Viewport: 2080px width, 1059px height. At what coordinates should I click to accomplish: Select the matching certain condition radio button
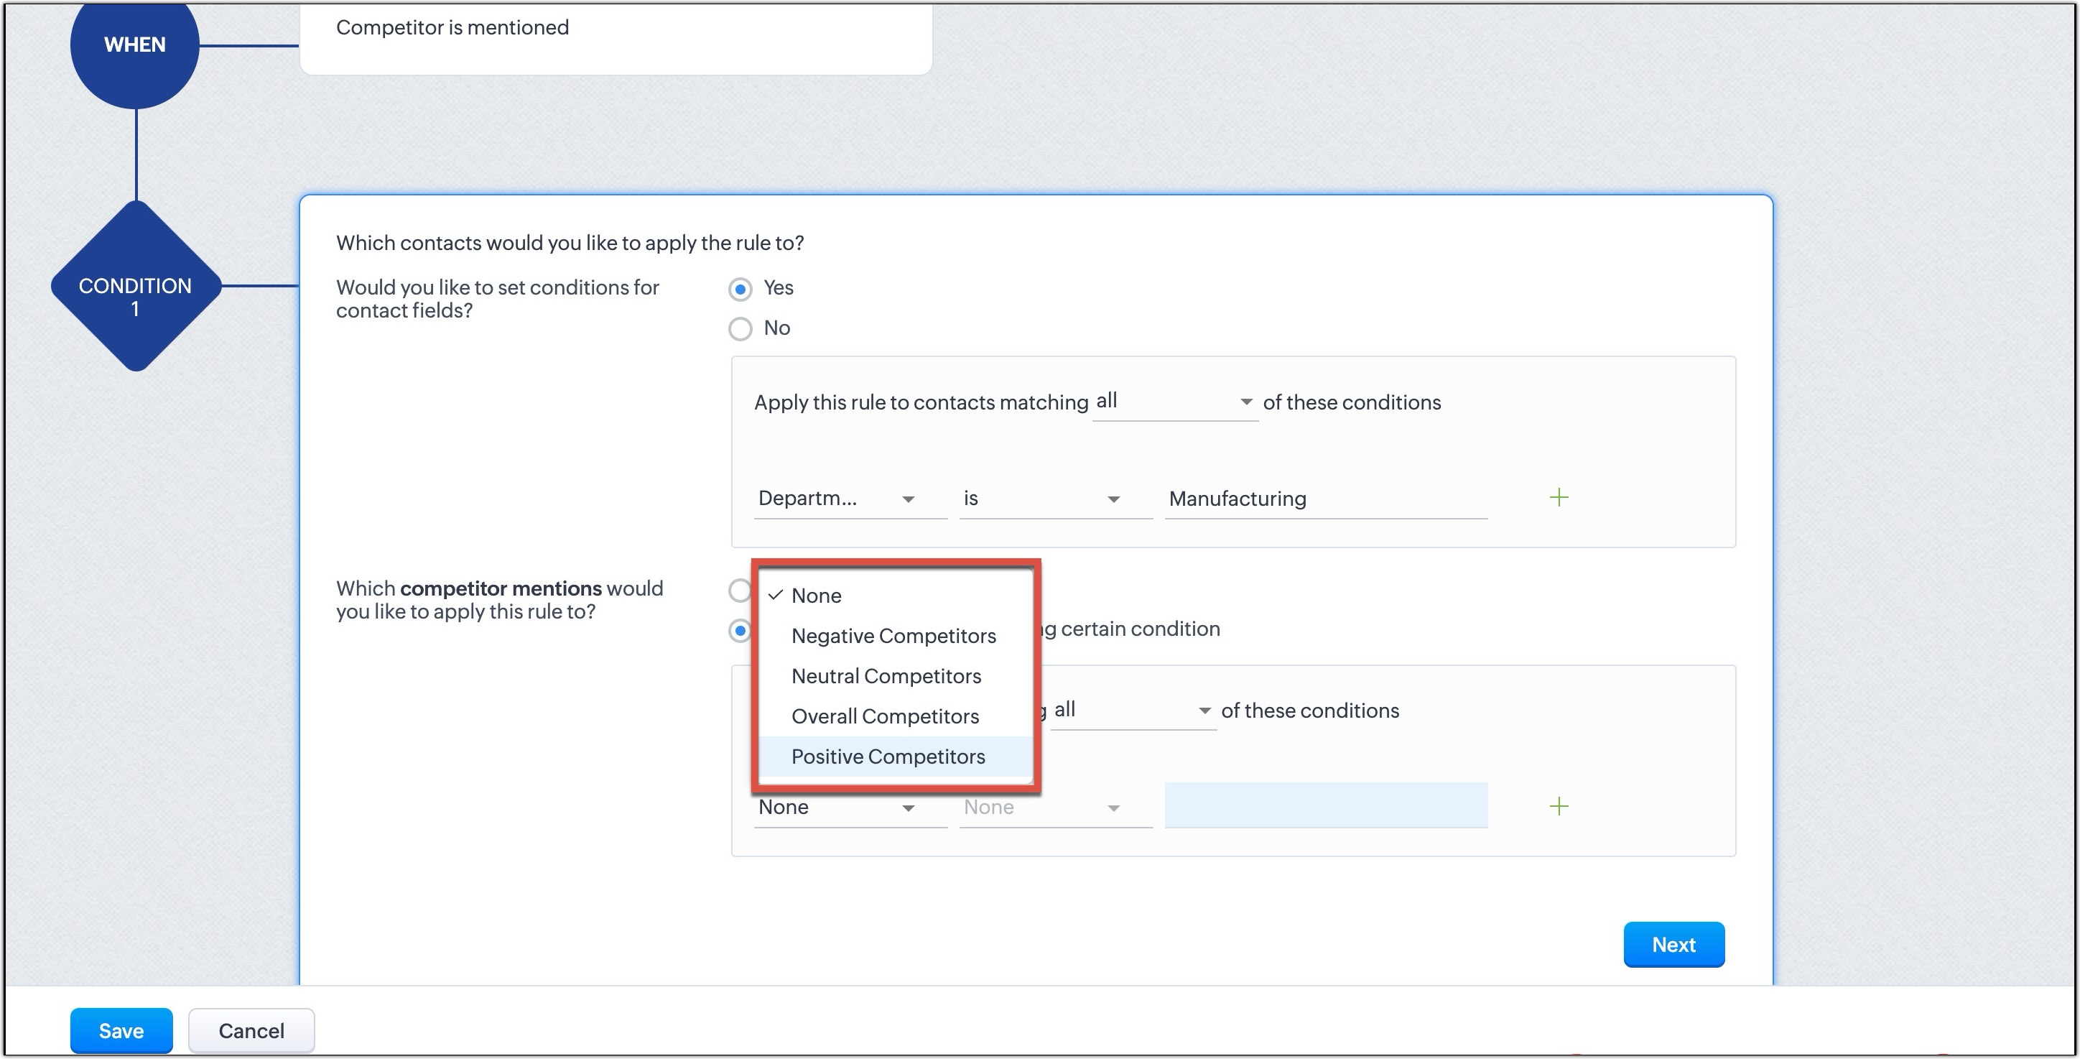[x=739, y=630]
